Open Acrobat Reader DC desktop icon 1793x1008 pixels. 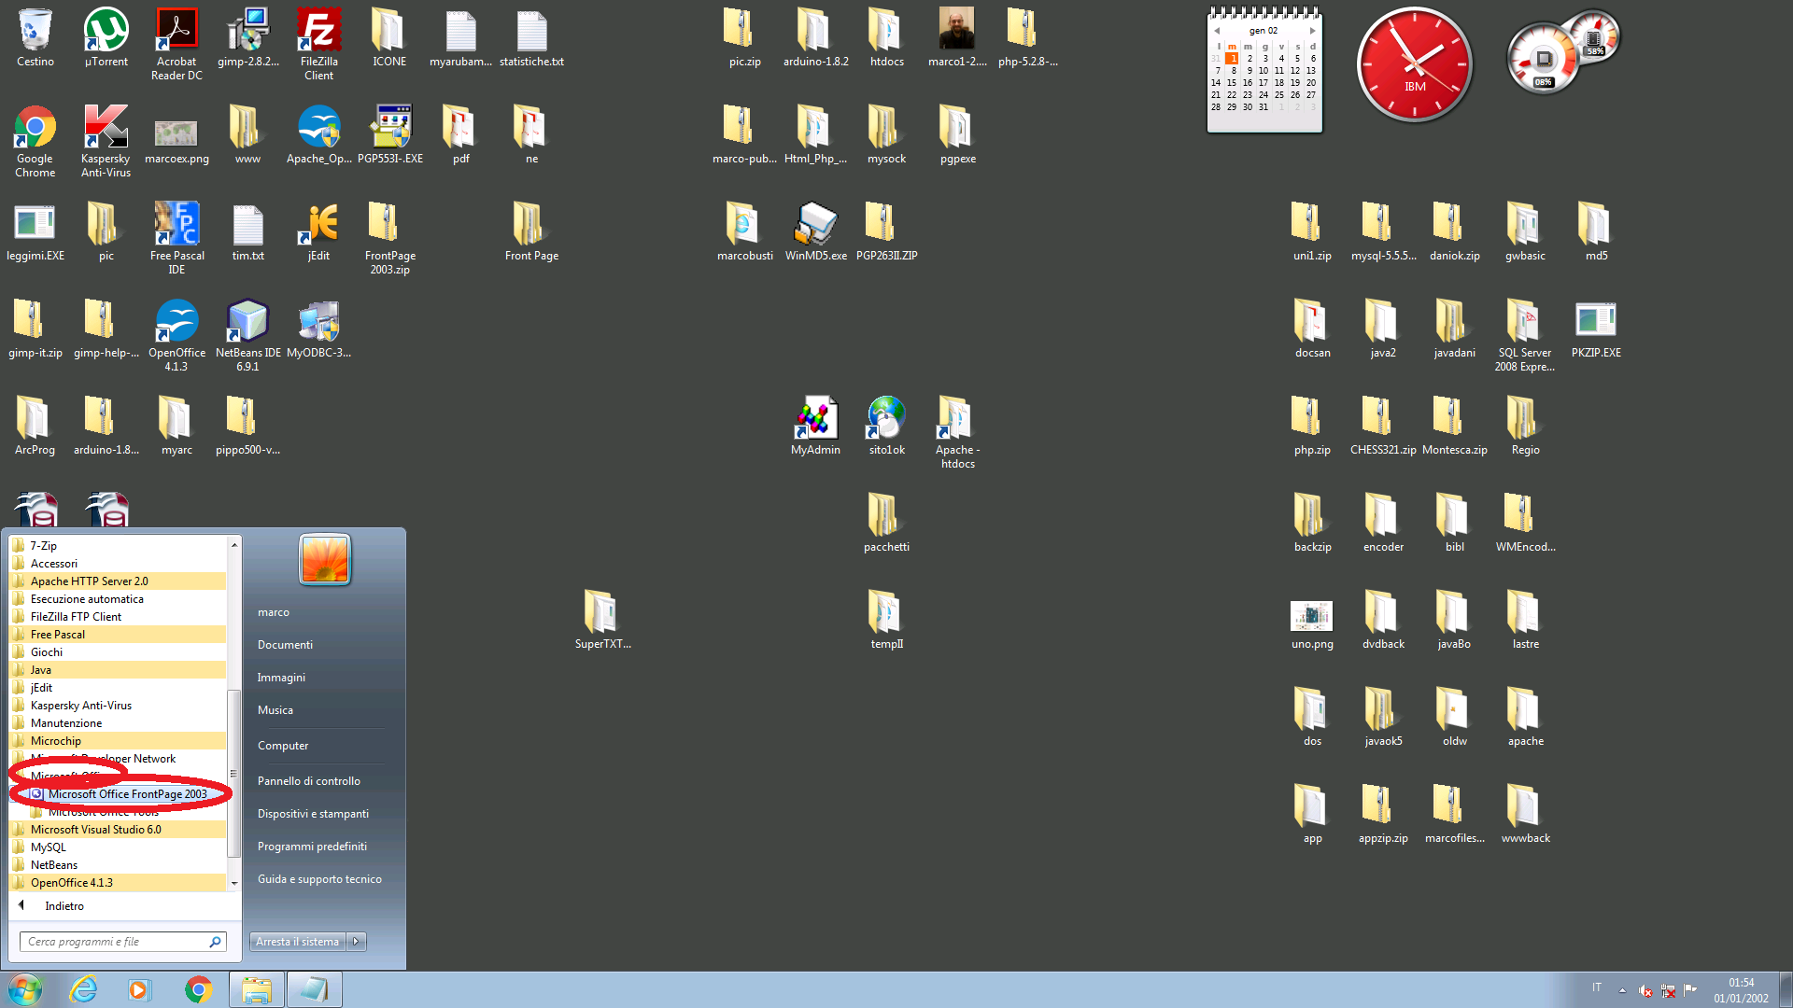[176, 32]
